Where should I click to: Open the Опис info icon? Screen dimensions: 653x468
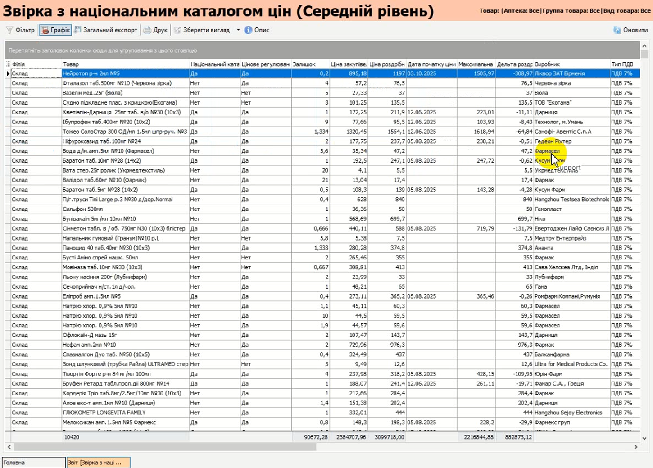point(248,30)
